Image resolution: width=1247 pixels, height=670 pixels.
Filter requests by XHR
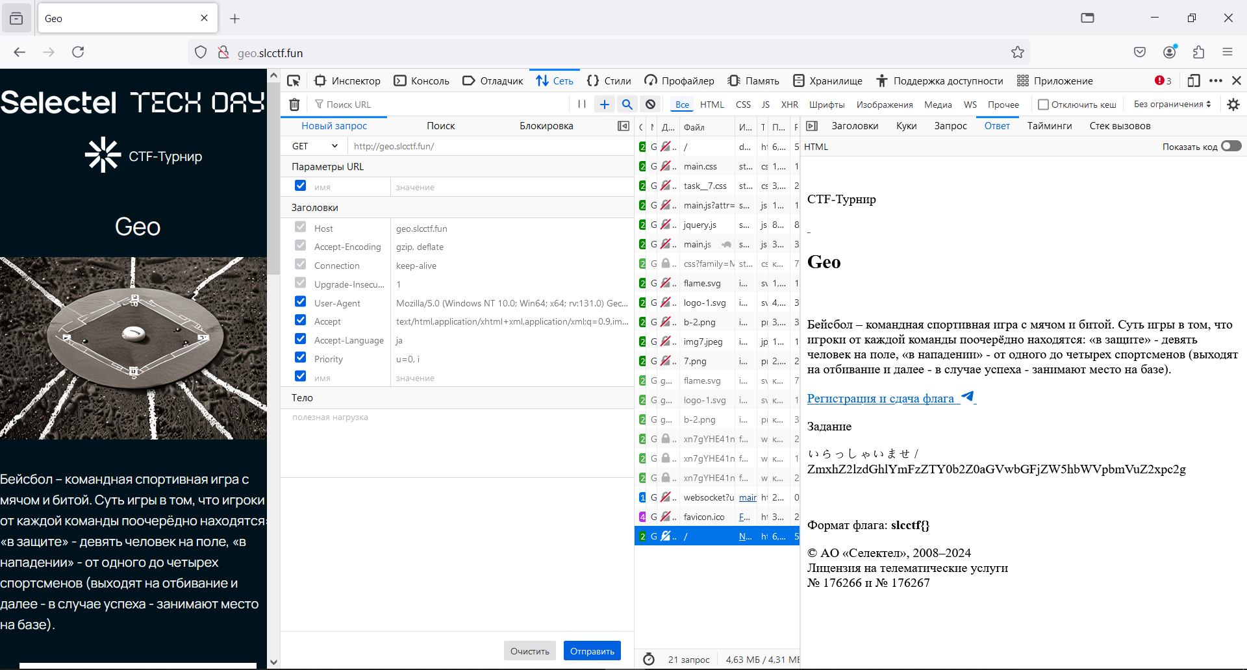tap(789, 105)
